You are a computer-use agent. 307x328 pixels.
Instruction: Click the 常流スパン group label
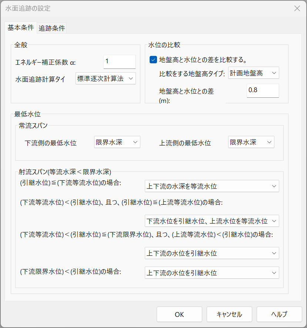(x=33, y=126)
